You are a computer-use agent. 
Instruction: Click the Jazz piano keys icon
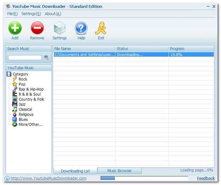15,104
